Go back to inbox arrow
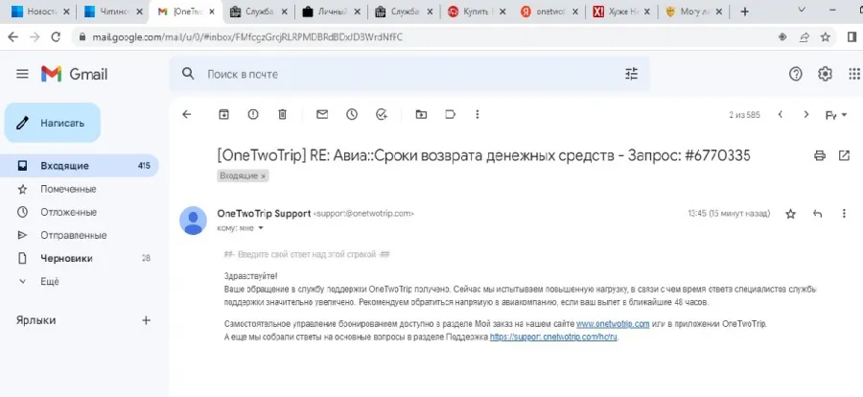This screenshot has width=863, height=397. 187,114
